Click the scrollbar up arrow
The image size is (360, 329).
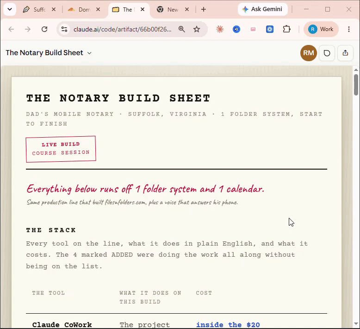[x=356, y=70]
